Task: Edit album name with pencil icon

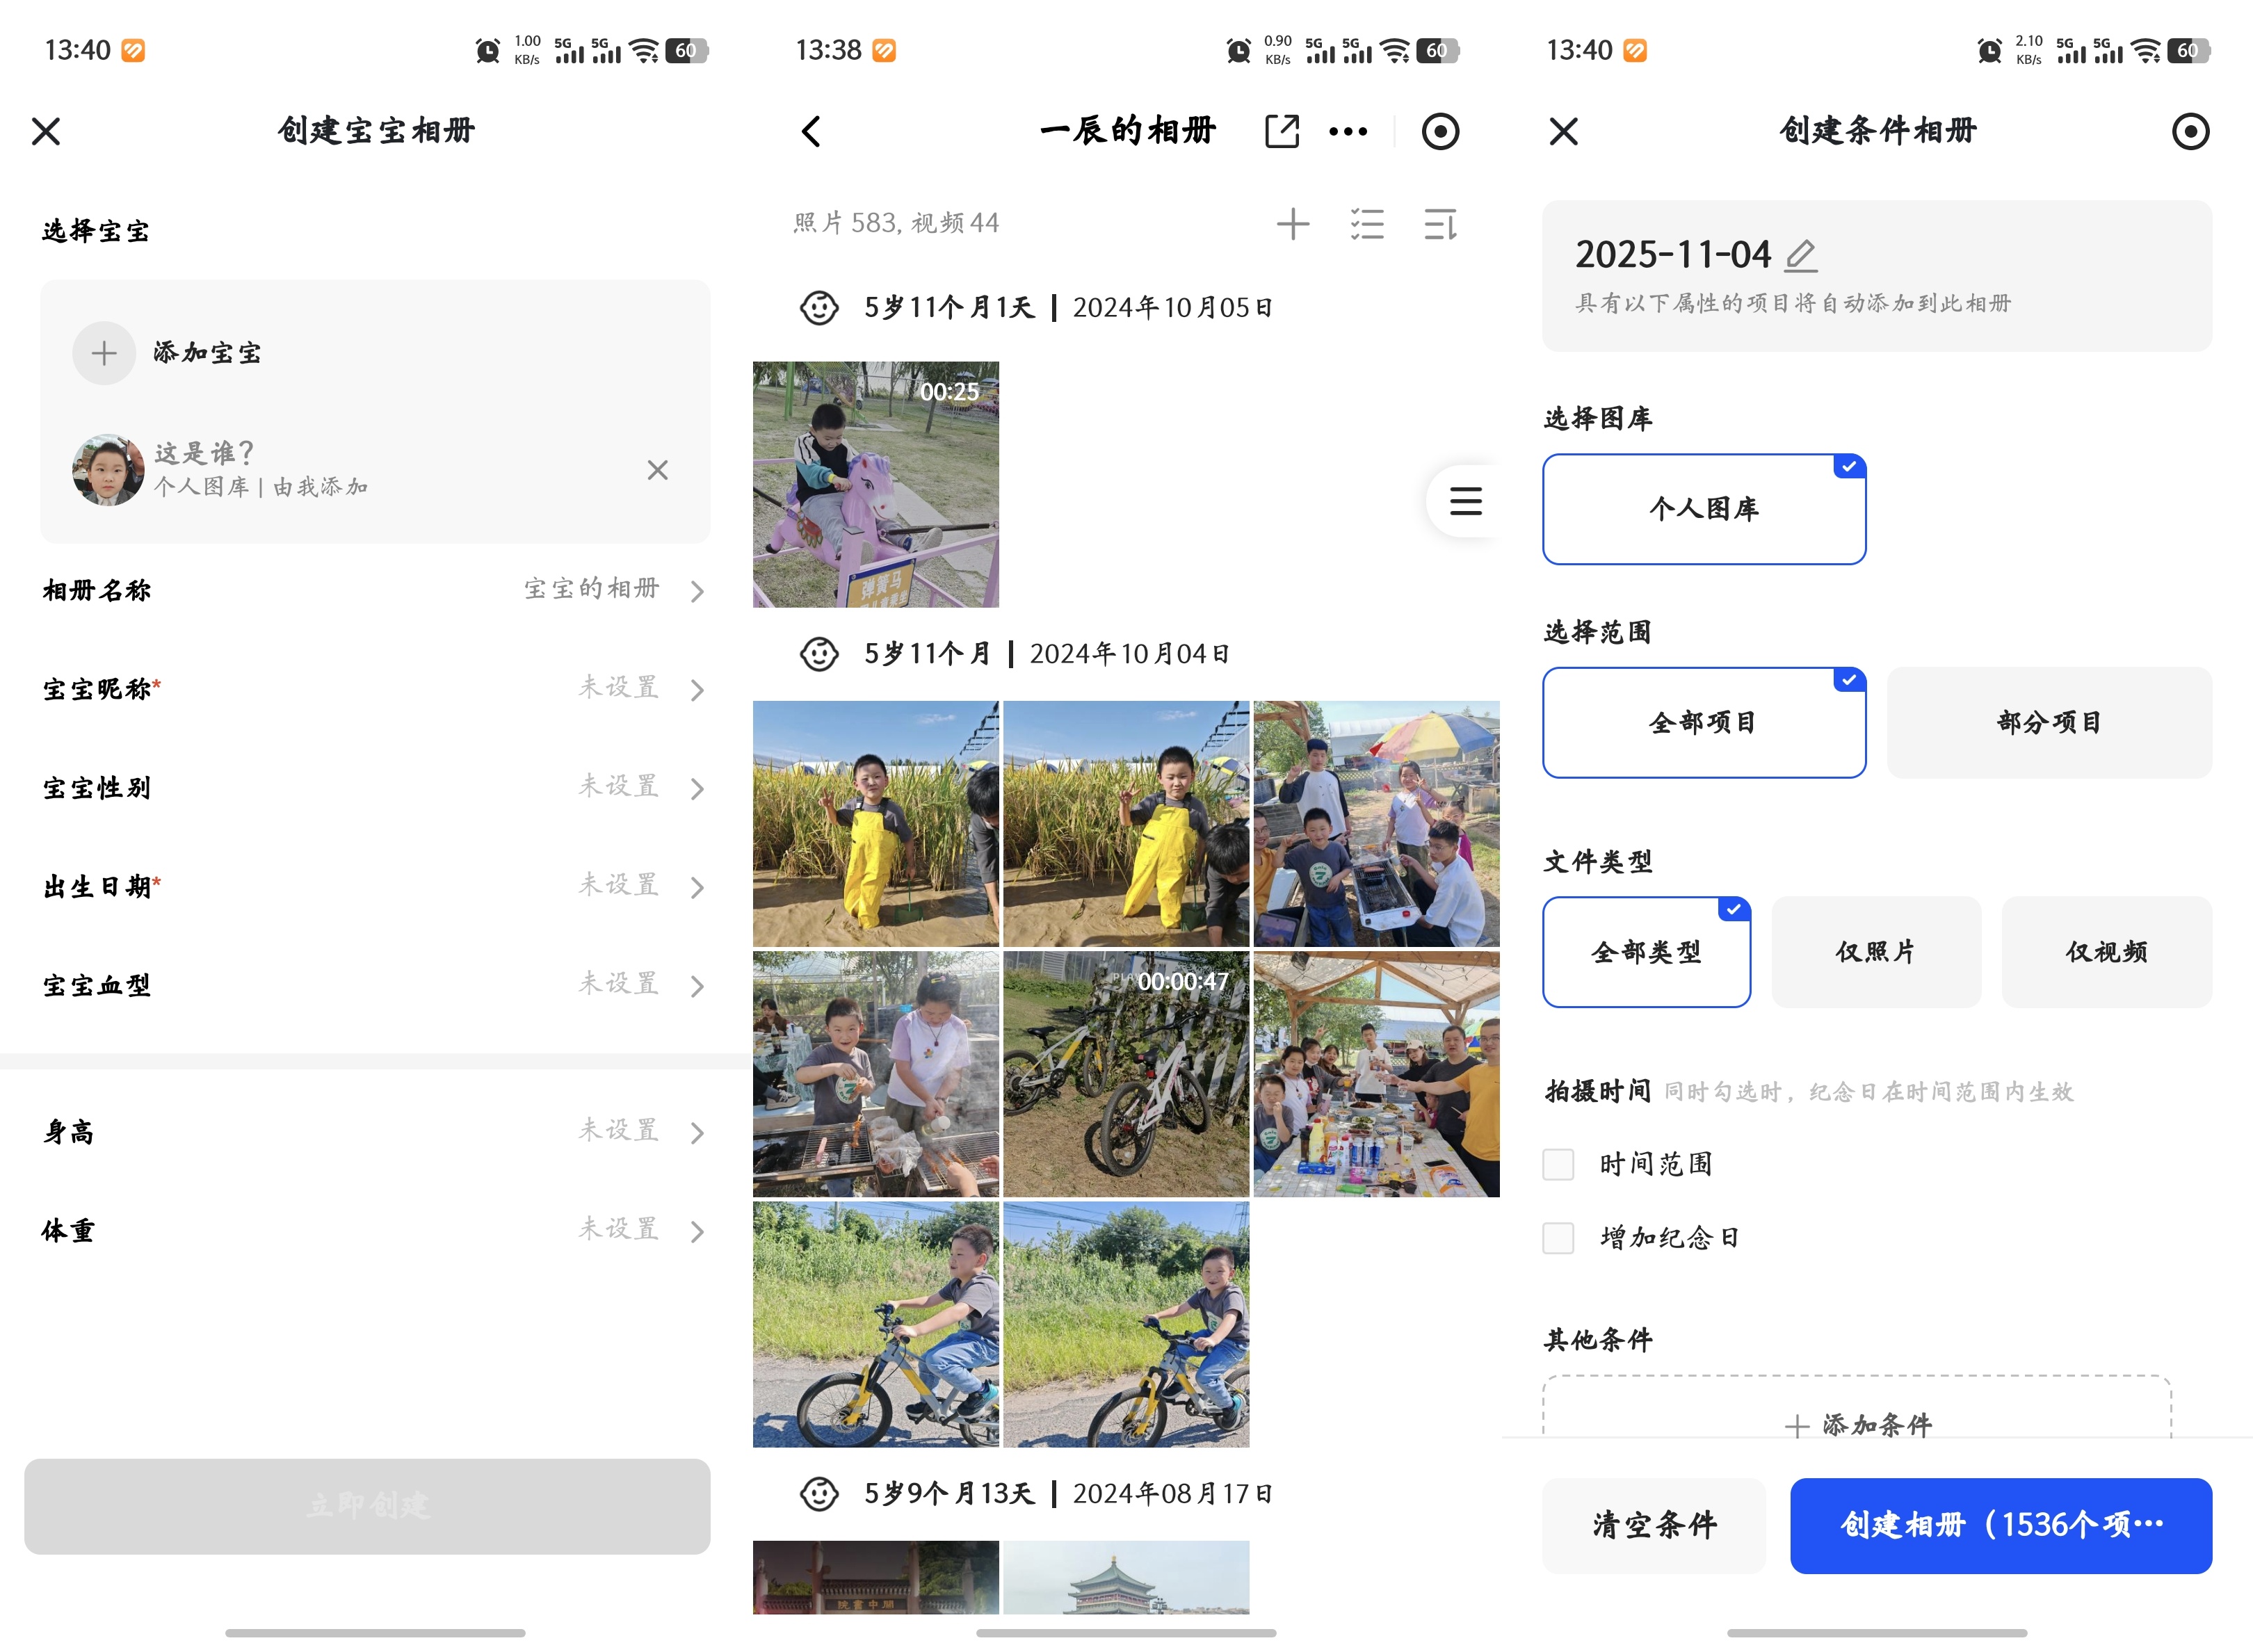Action: 1800,255
